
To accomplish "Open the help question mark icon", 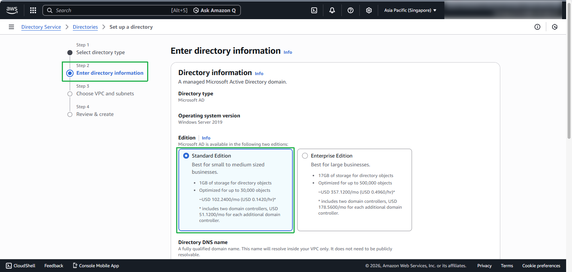I will (351, 10).
